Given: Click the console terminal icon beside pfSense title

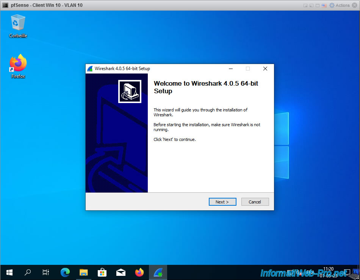Looking at the screenshot, I should point(5,5).
